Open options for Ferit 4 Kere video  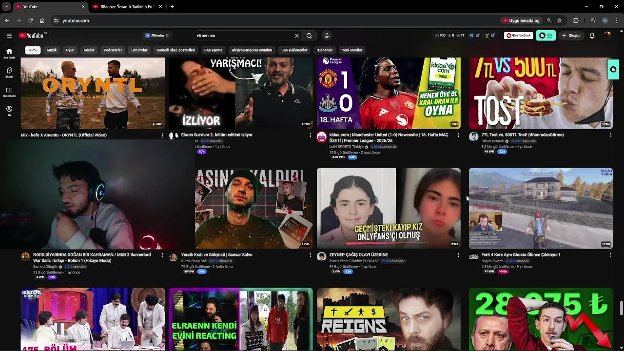pyautogui.click(x=611, y=255)
